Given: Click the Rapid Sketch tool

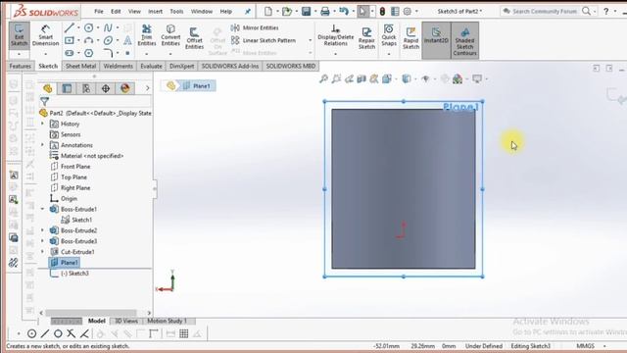Looking at the screenshot, I should point(410,38).
